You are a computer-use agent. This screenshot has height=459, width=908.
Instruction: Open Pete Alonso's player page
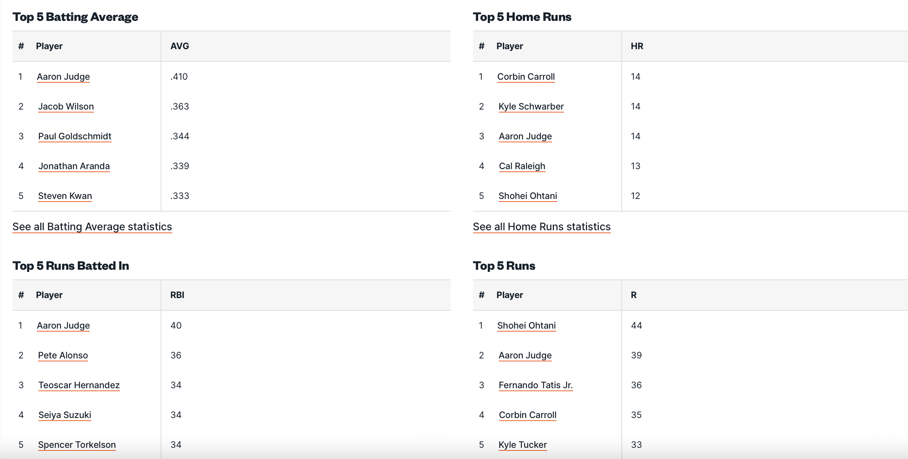(x=63, y=355)
